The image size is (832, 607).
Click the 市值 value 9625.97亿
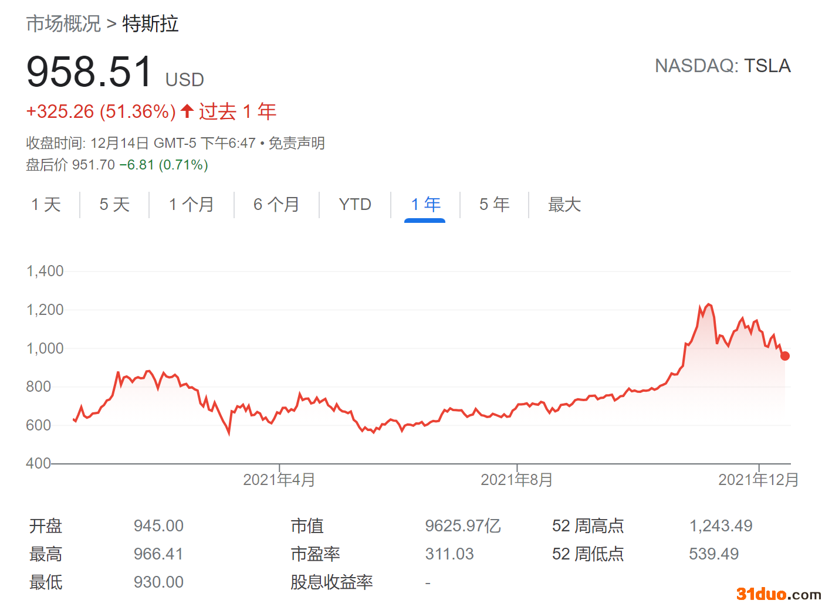pos(462,525)
